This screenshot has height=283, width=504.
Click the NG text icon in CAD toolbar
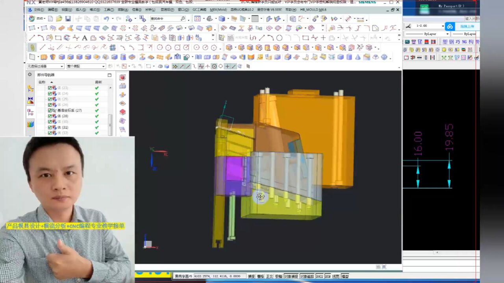465,42
